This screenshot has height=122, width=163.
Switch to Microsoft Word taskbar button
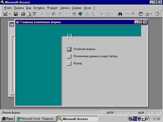coord(36,119)
